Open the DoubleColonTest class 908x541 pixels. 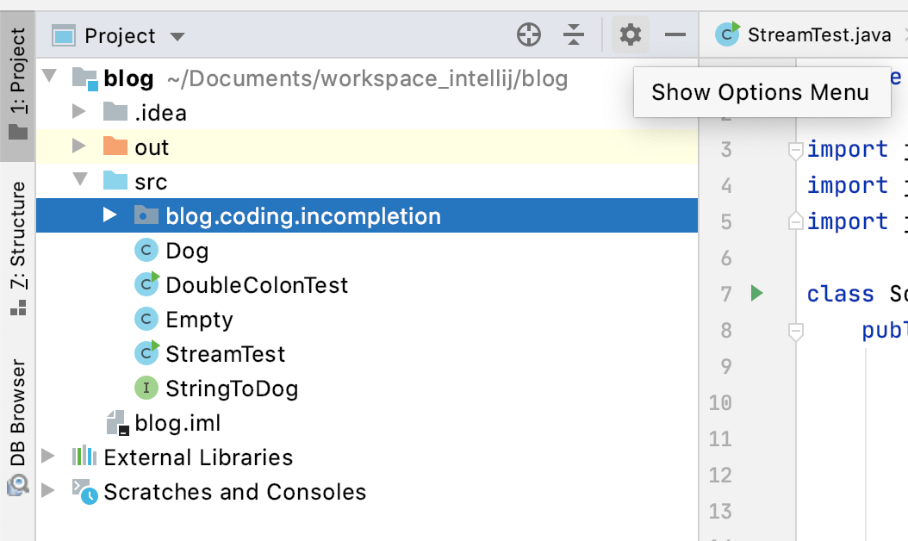256,285
